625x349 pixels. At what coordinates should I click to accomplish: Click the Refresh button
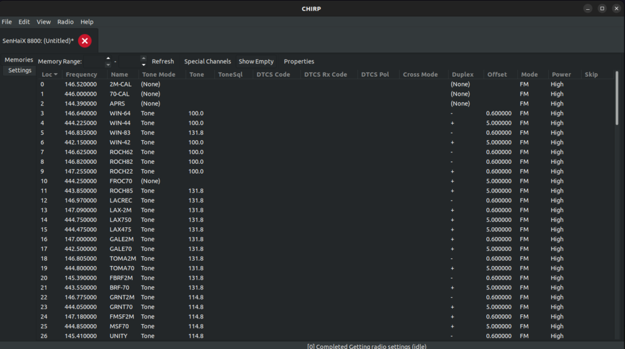[163, 62]
